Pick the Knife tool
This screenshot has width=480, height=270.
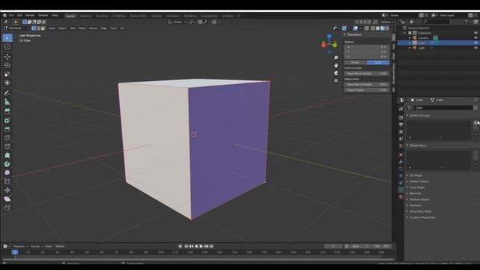pos(7,146)
